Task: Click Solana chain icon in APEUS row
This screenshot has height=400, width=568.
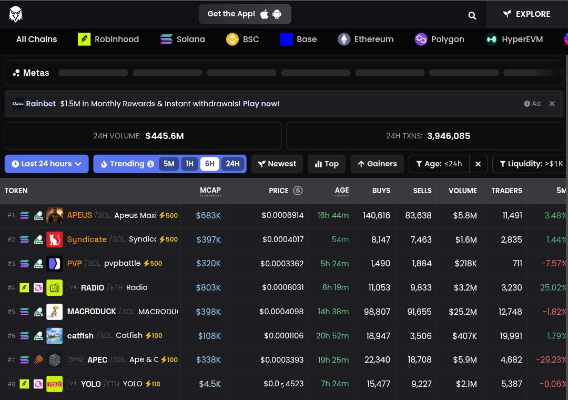Action: [x=24, y=215]
